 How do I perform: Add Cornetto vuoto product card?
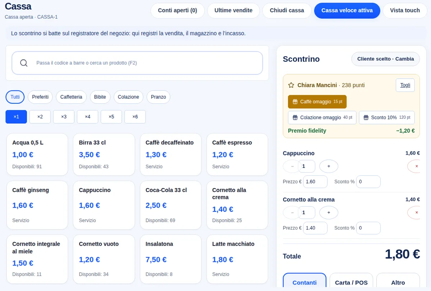click(x=104, y=259)
